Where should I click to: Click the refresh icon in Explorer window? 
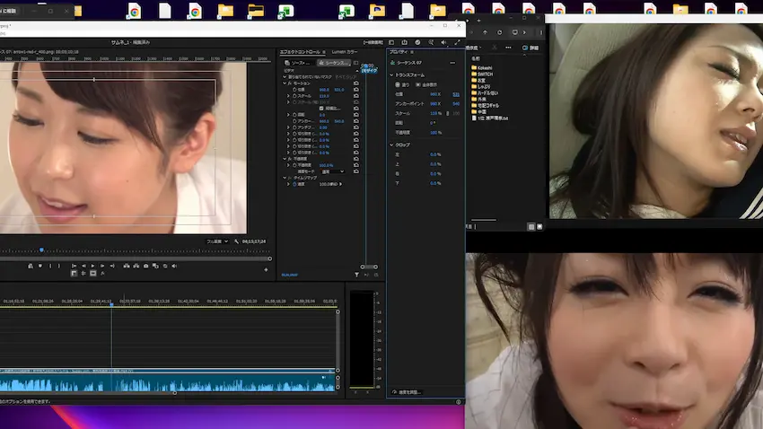(499, 32)
